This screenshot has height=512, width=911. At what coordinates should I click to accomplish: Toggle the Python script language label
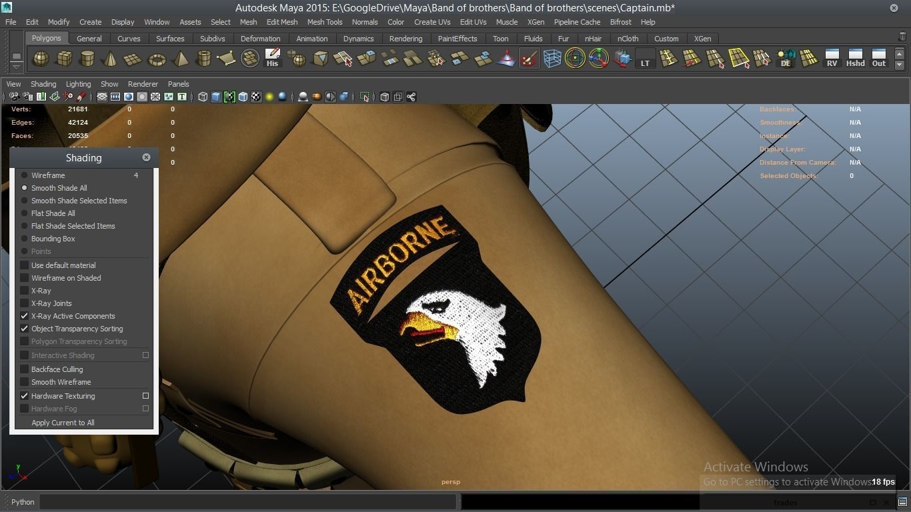click(23, 502)
